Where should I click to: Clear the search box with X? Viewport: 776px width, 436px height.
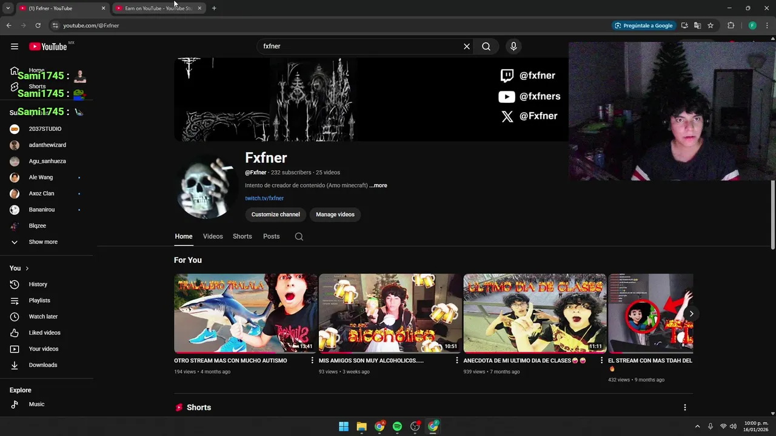pos(467,46)
